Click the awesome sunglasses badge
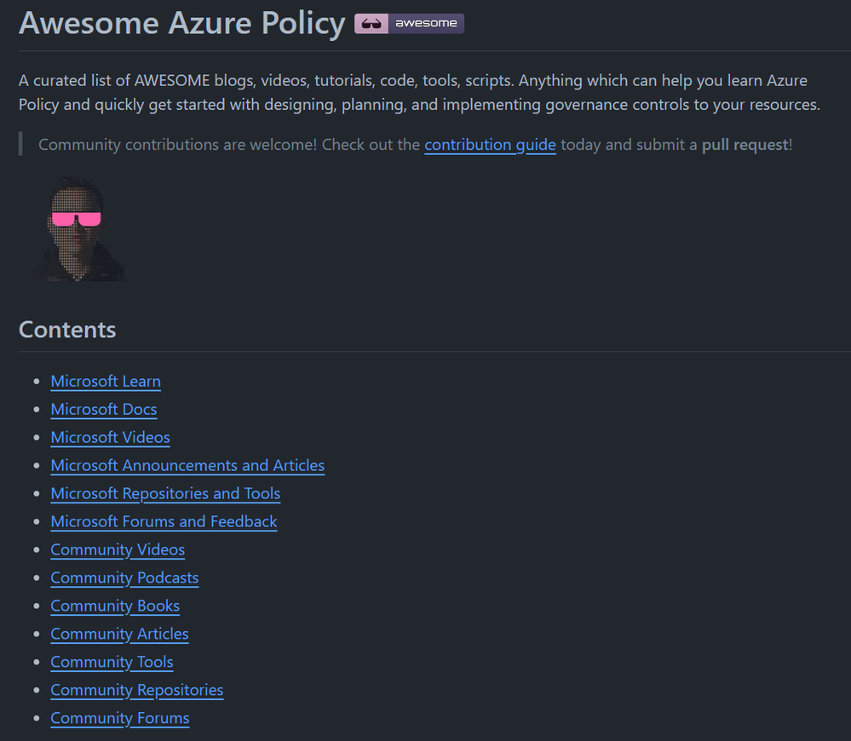Screen dimensions: 851x741 click(409, 24)
